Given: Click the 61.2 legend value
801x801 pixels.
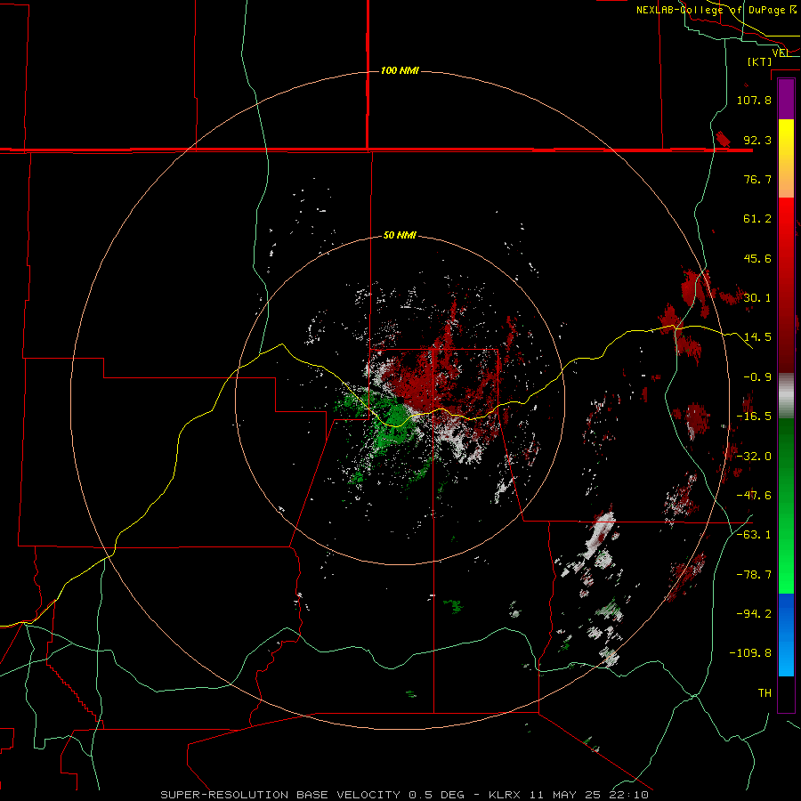Looking at the screenshot, I should pos(757,219).
